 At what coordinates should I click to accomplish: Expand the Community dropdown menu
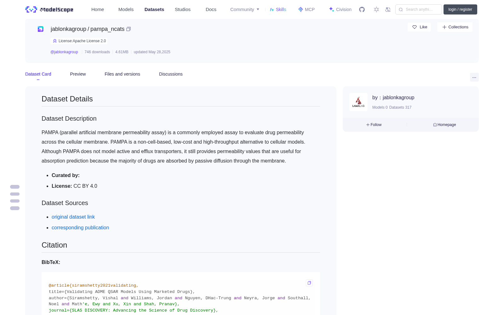coord(245,9)
